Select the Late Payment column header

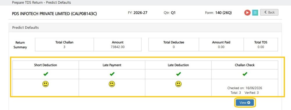click(112, 65)
